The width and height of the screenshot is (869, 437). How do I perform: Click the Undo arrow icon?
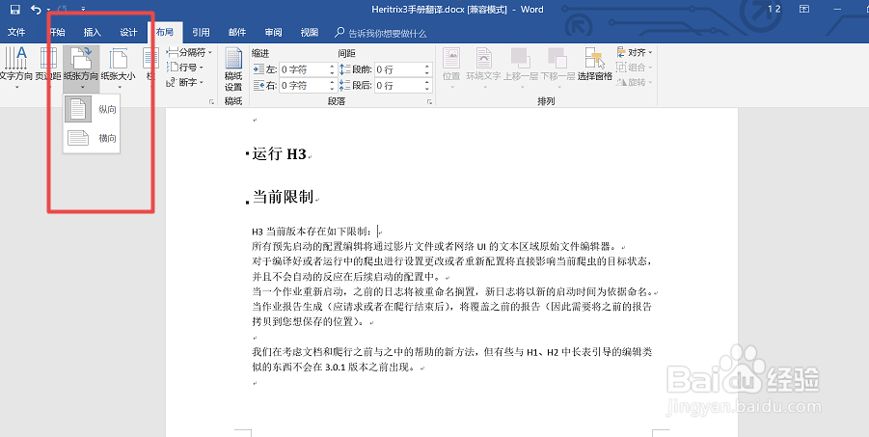[x=36, y=10]
